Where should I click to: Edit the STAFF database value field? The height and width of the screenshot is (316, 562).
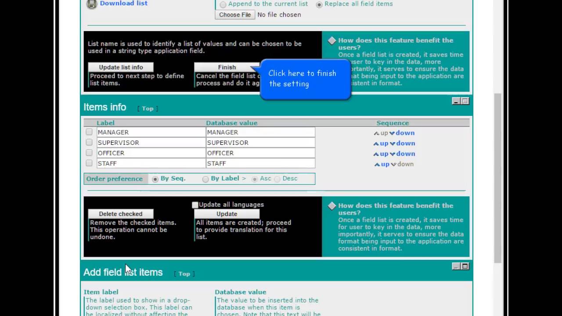pyautogui.click(x=260, y=163)
